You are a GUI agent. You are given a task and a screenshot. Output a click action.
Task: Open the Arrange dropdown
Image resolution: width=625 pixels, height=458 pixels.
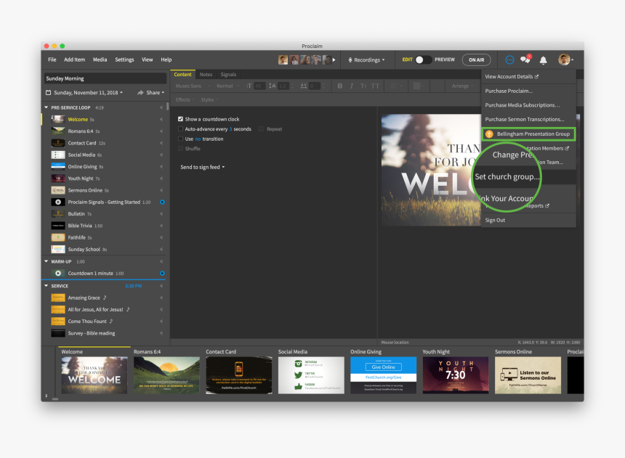[x=462, y=86]
